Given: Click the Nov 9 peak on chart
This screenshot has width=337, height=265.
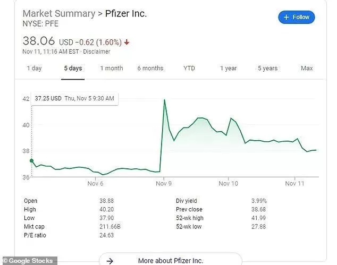Looking at the screenshot, I should pyautogui.click(x=165, y=100).
